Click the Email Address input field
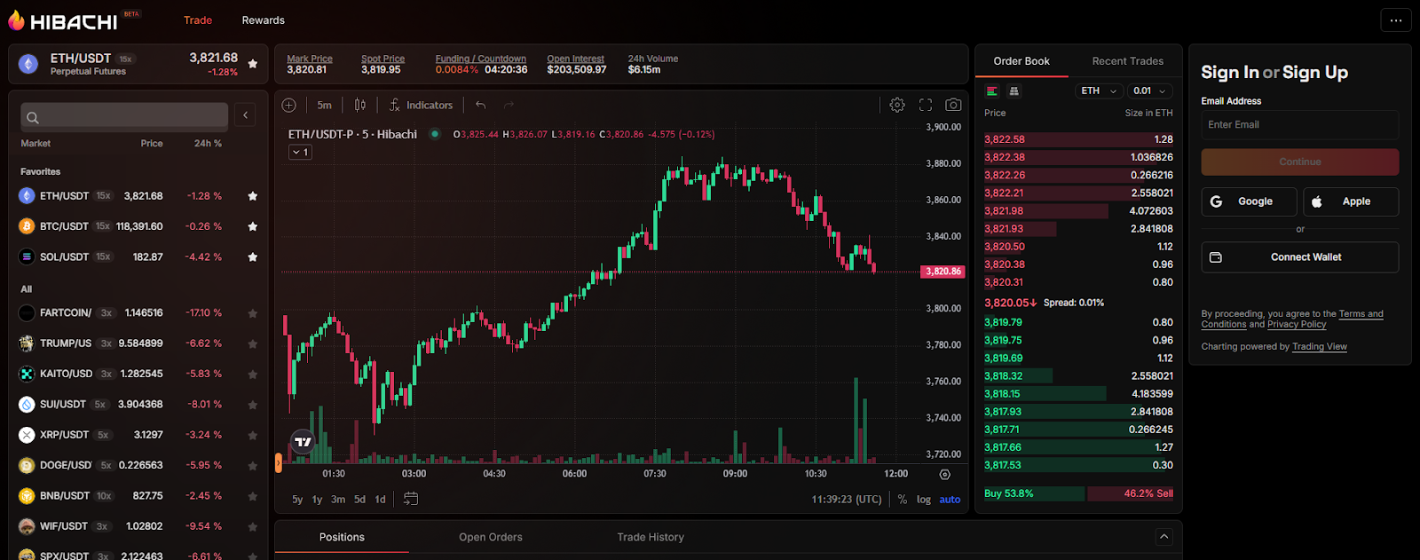 click(1300, 125)
